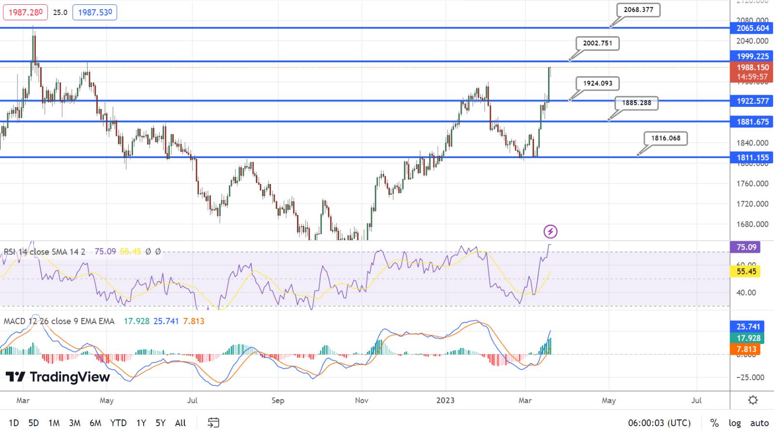Toggle percentage scale mode
The height and width of the screenshot is (432, 774).
714,423
